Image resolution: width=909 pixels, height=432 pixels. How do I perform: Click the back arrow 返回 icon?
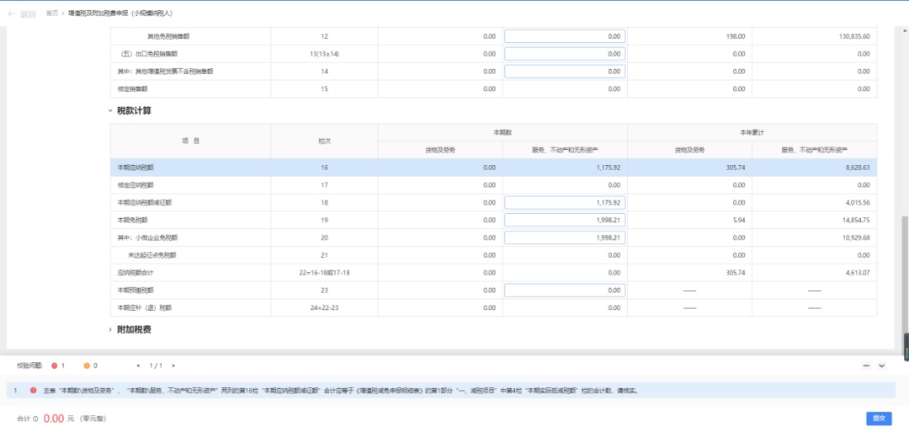point(11,14)
